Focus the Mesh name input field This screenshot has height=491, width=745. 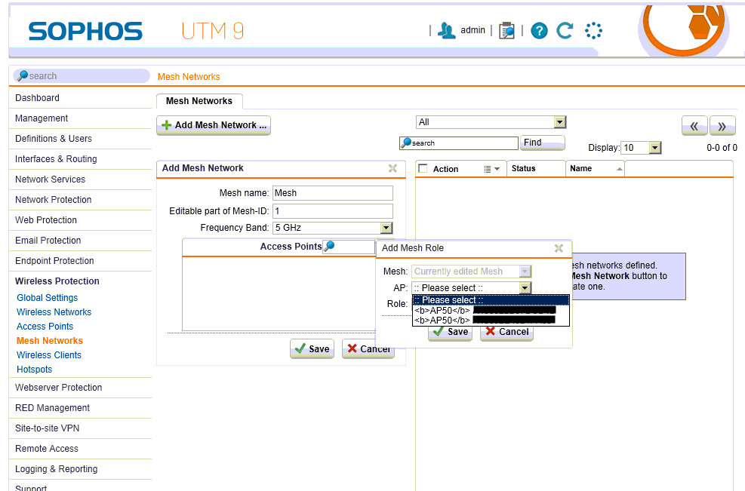pyautogui.click(x=333, y=193)
